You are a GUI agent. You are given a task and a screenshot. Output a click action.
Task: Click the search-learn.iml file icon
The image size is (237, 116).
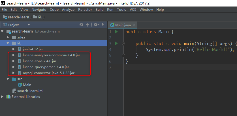[x=14, y=91]
